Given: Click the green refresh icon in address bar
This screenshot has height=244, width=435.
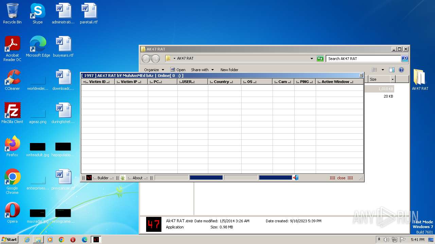Looking at the screenshot, I should (320, 59).
